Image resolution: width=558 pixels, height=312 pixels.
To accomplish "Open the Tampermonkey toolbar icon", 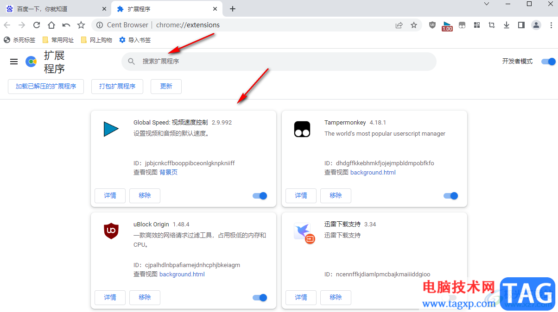I will [462, 25].
